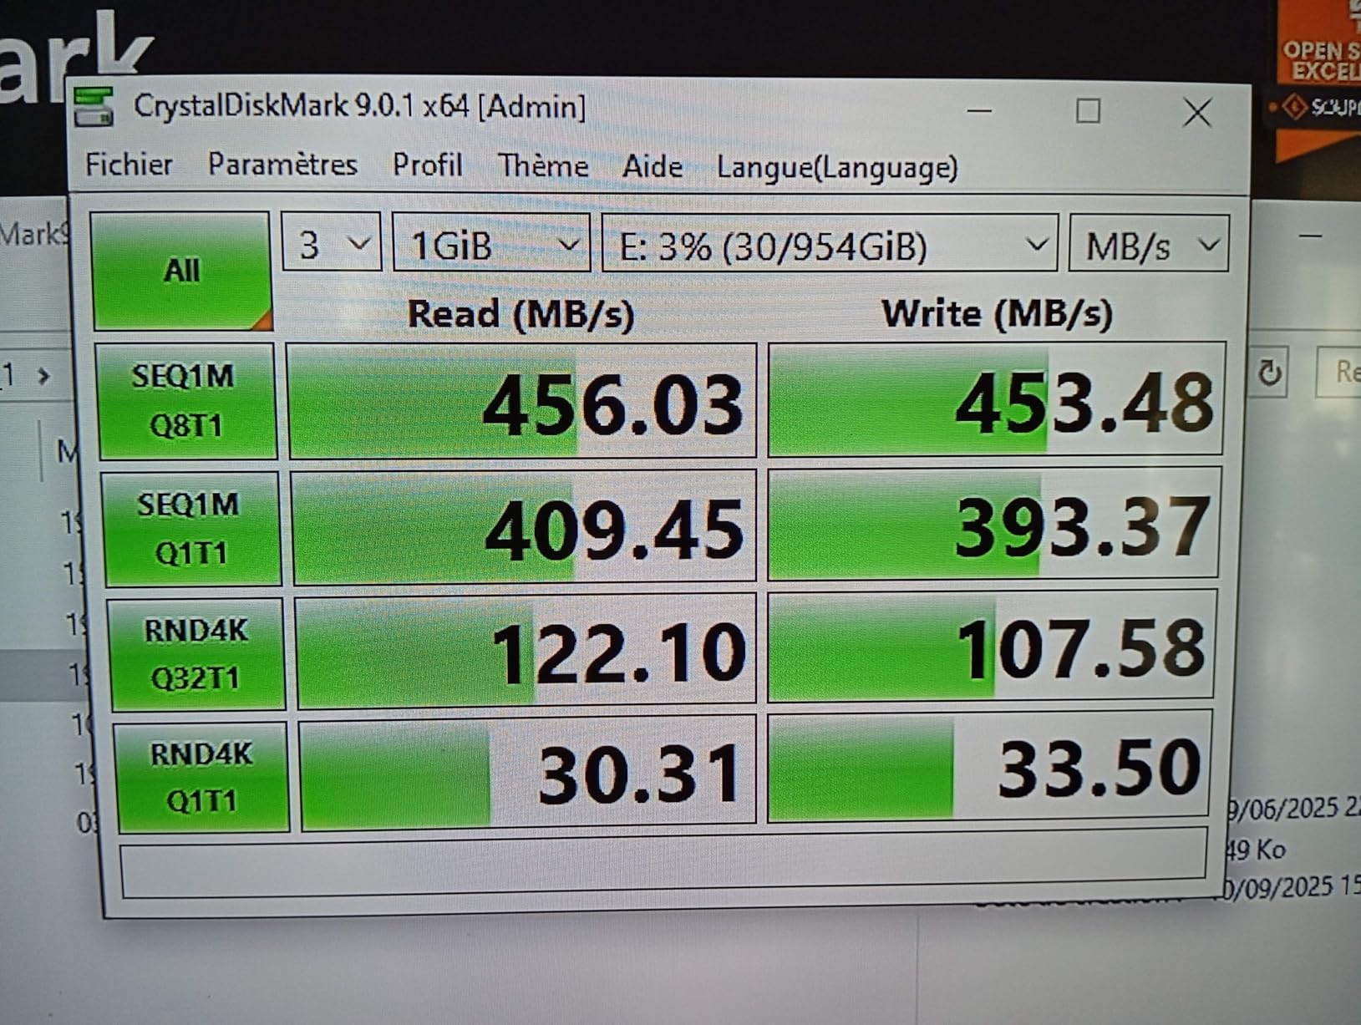Open the drive selector showing E: 3%

tap(830, 245)
